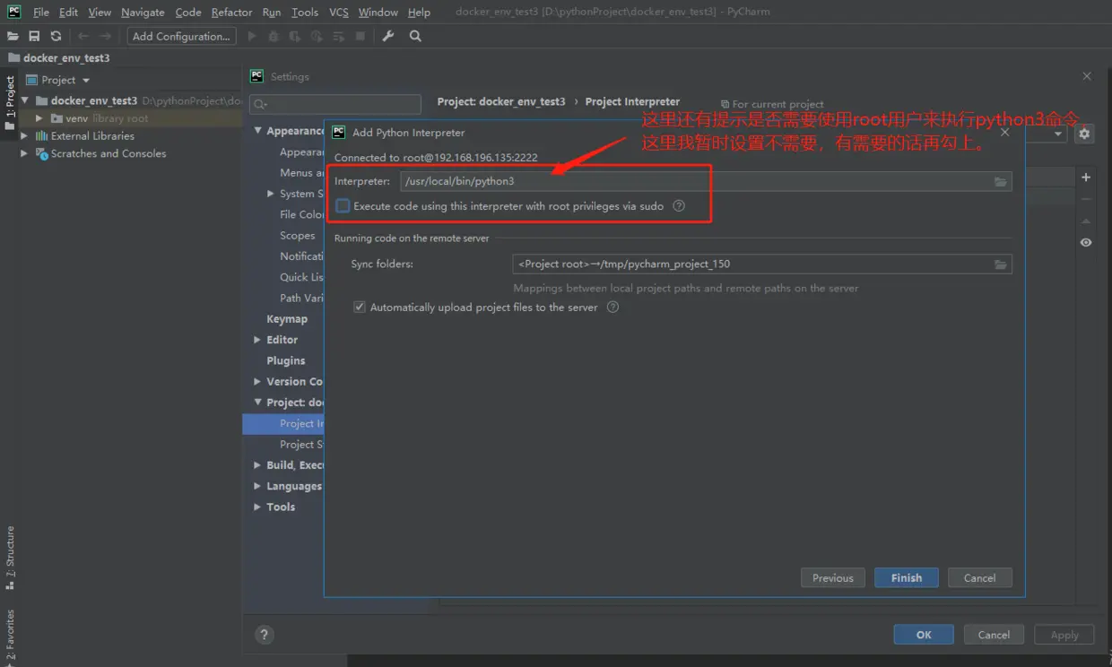1112x667 pixels.
Task: Collapse the docker_env_test3 project tree node
Action: point(25,100)
